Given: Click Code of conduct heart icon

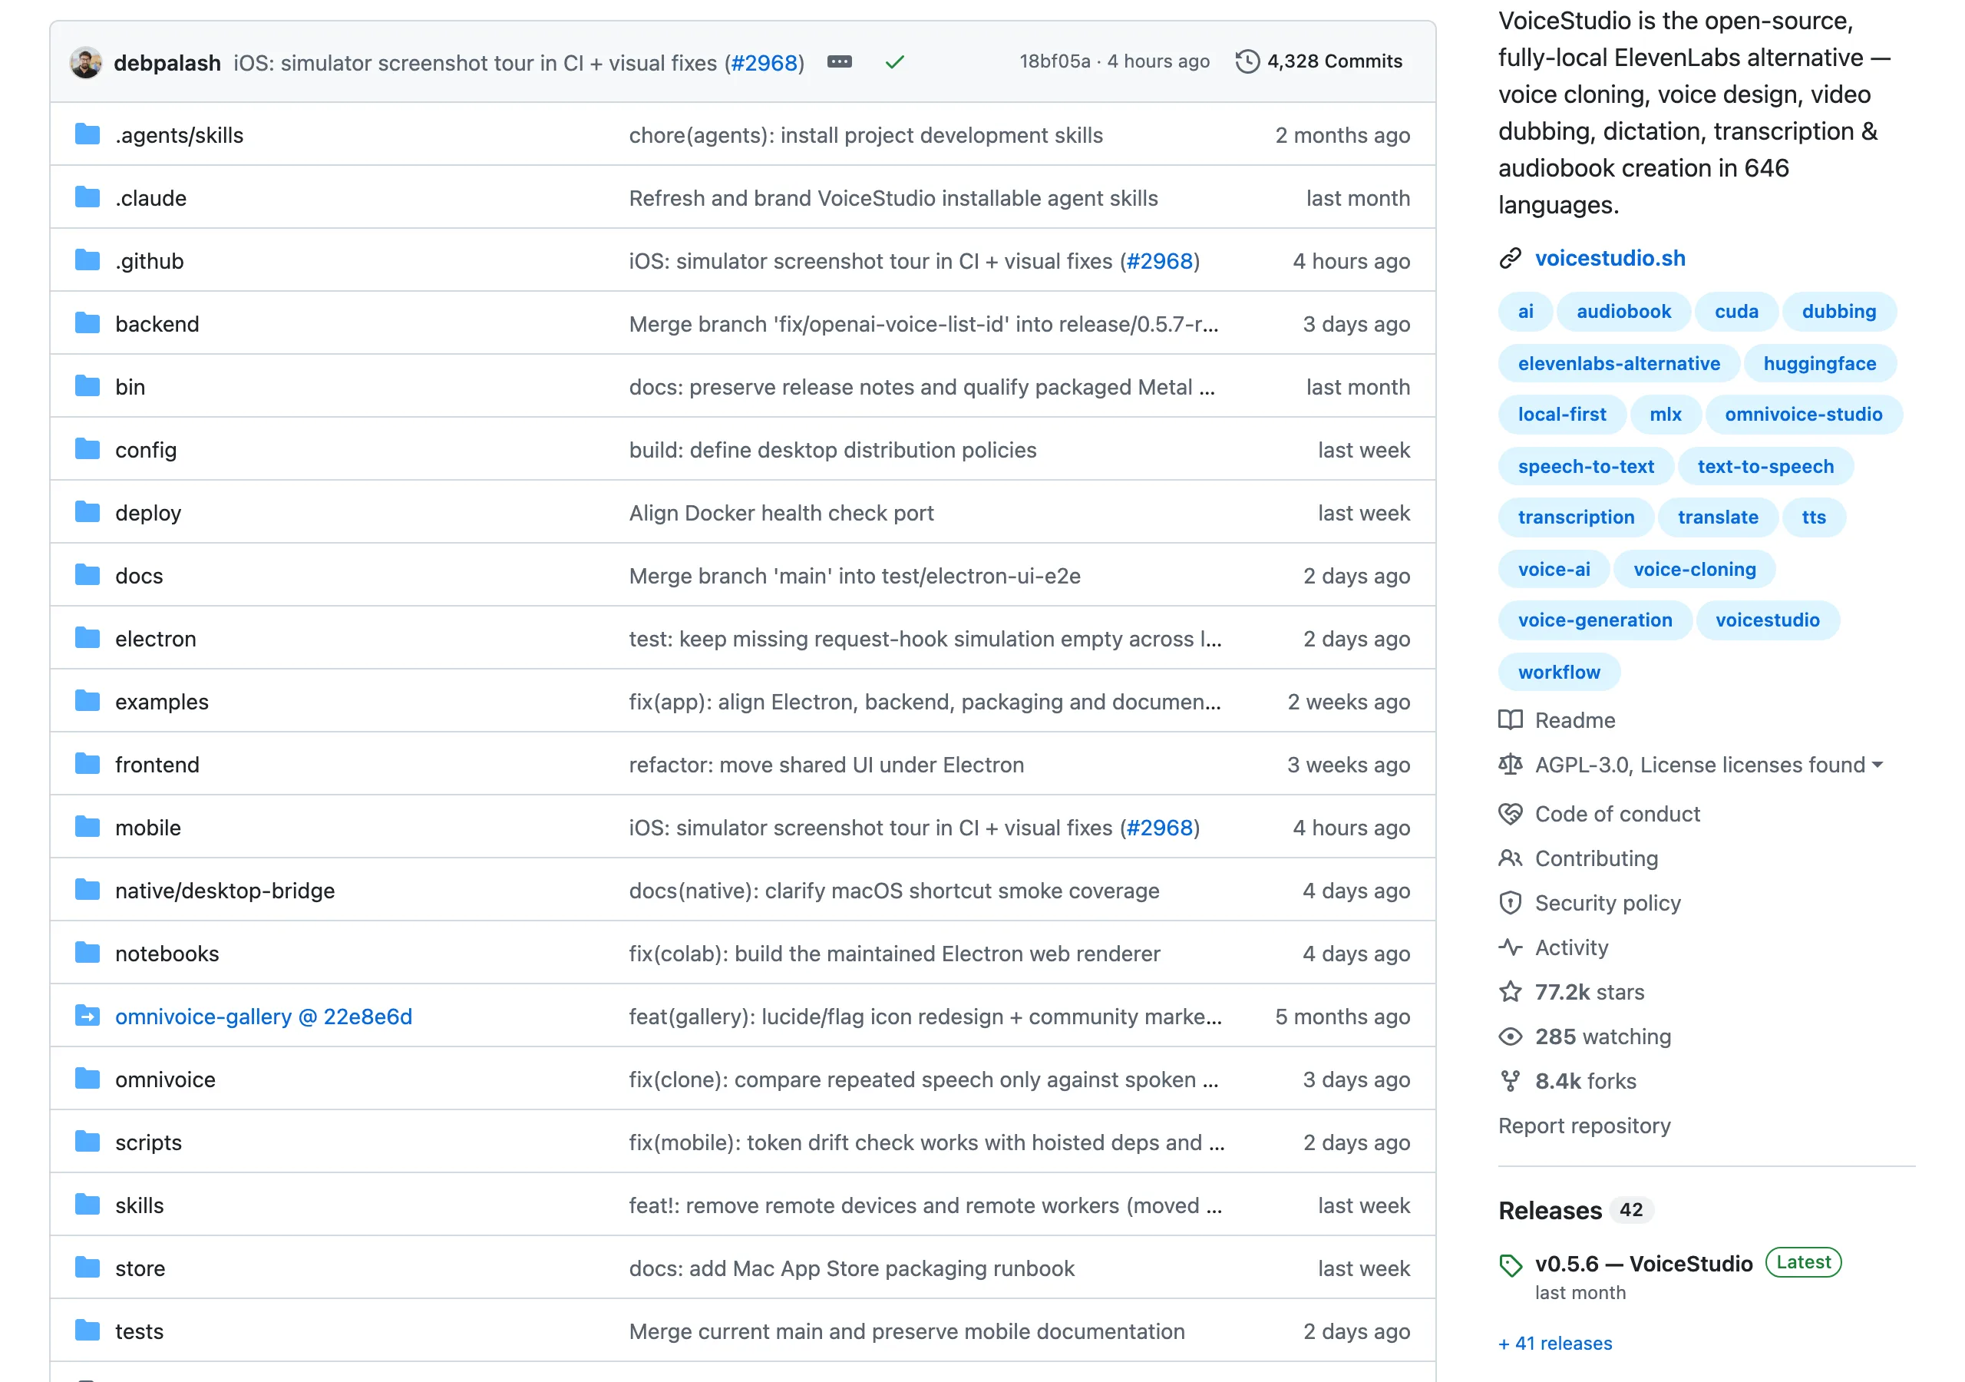Looking at the screenshot, I should [x=1511, y=815].
